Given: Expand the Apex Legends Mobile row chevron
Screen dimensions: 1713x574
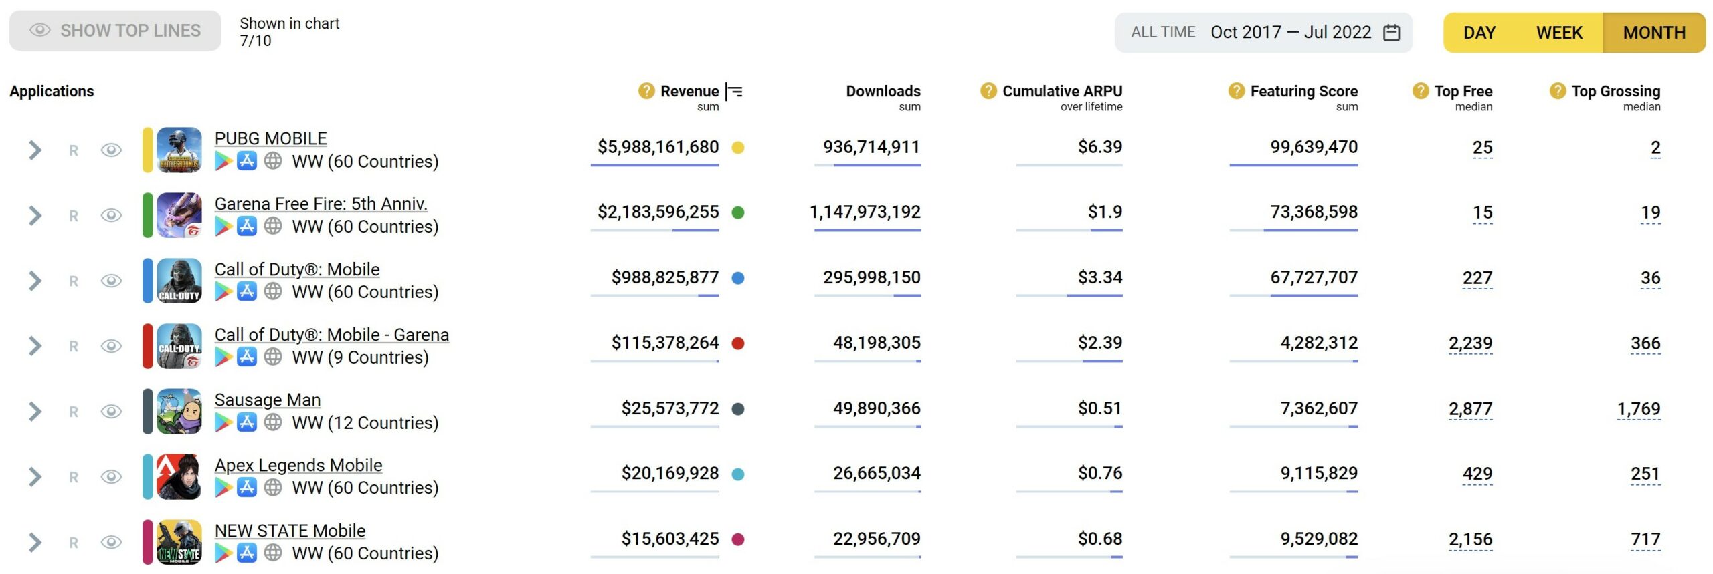Looking at the screenshot, I should (35, 477).
